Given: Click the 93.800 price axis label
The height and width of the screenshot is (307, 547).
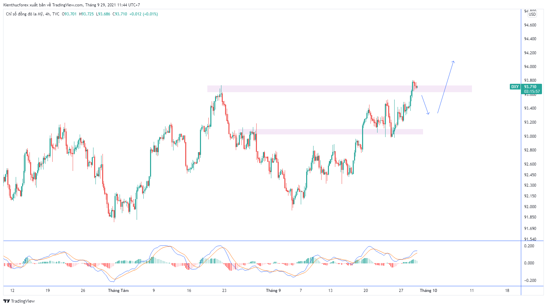Looking at the screenshot, I should [530, 80].
